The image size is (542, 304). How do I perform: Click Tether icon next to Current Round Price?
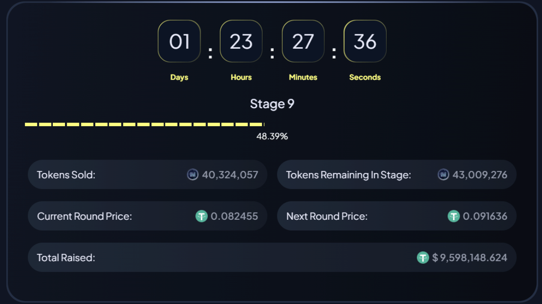201,216
